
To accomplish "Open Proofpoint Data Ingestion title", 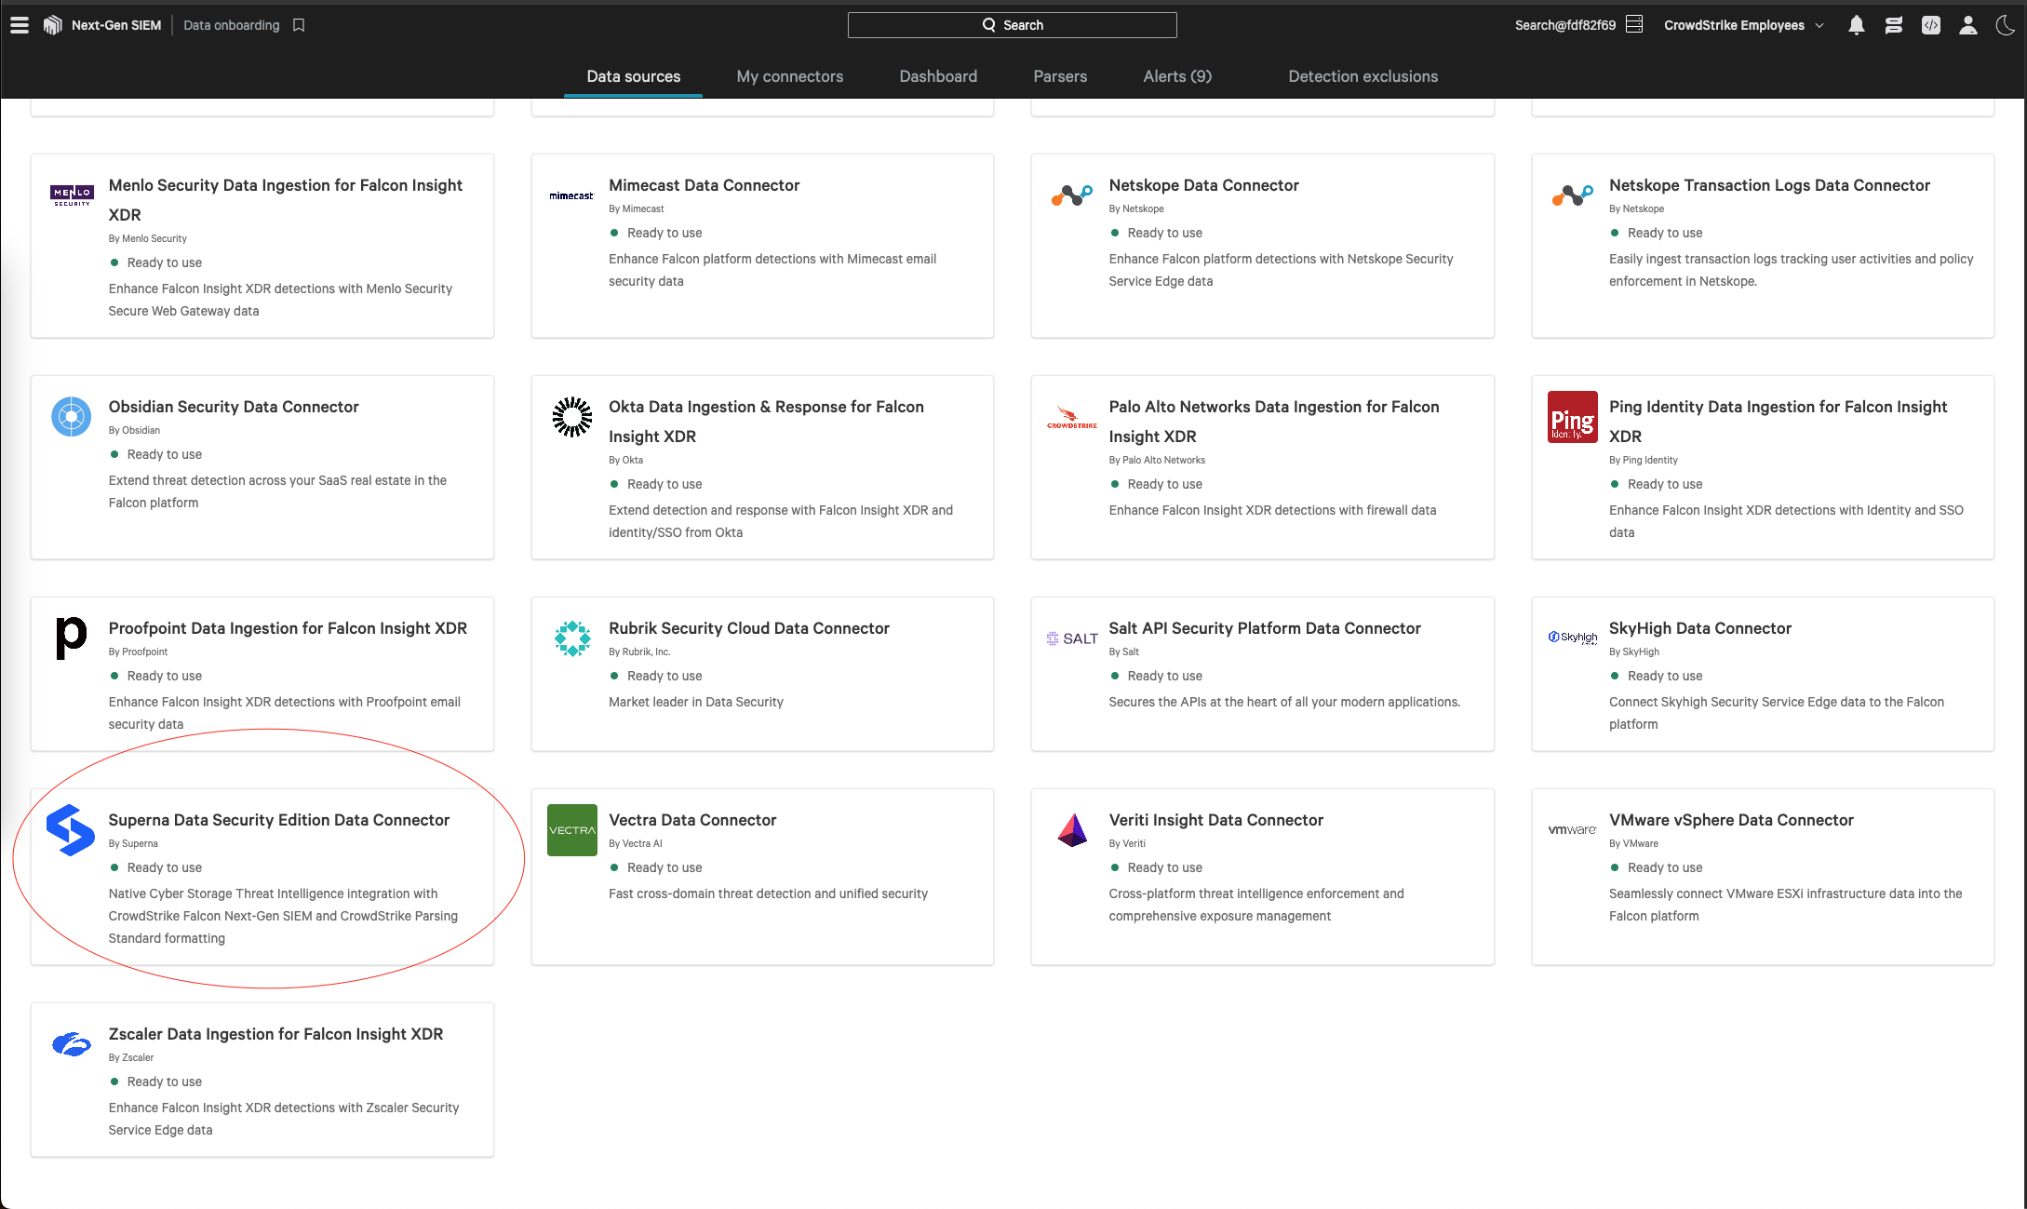I will pos(288,628).
